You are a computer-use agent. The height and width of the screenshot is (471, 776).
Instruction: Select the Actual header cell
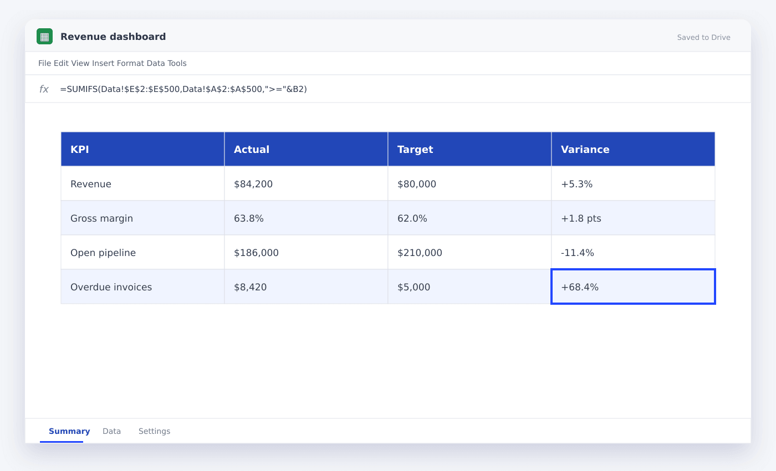point(306,149)
